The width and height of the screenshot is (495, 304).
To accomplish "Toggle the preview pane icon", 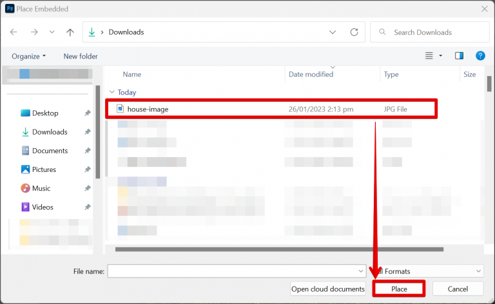I will coord(459,56).
